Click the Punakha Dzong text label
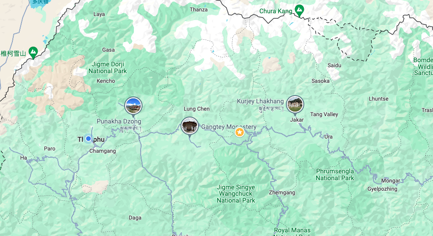The width and height of the screenshot is (433, 236). (x=119, y=121)
